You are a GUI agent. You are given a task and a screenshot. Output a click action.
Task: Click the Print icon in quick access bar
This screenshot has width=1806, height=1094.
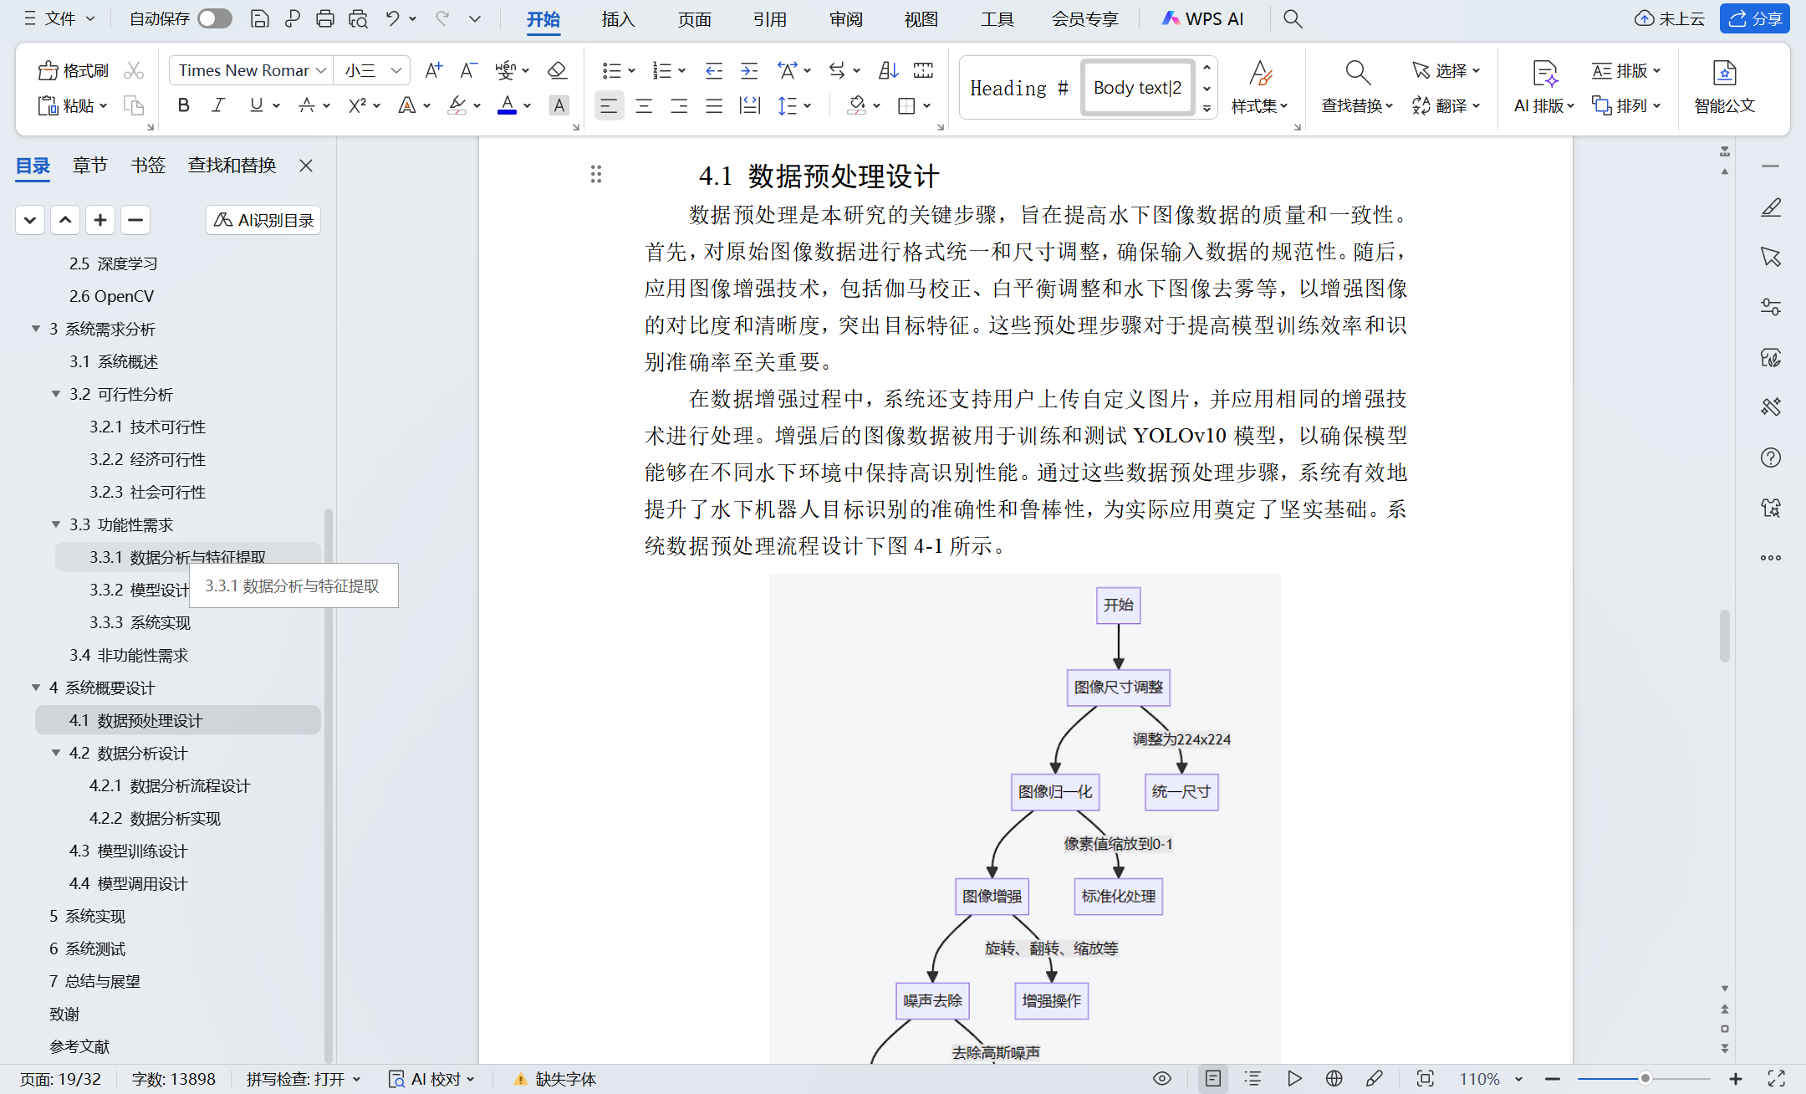coord(325,18)
